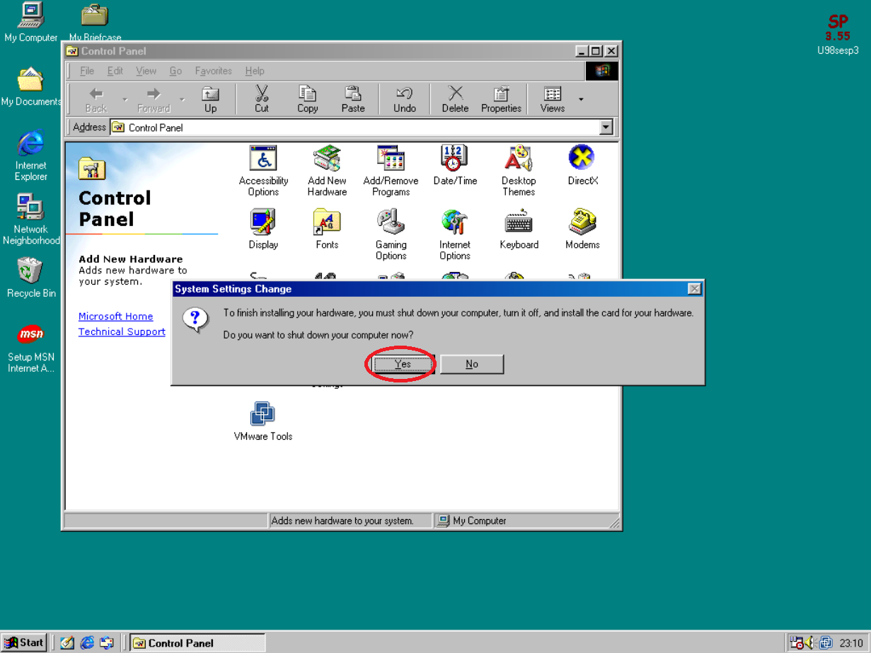The image size is (871, 653).
Task: Open the Fonts folder icon
Action: 327,223
